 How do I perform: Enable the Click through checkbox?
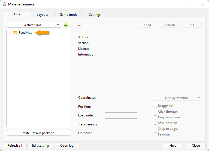point(155,112)
